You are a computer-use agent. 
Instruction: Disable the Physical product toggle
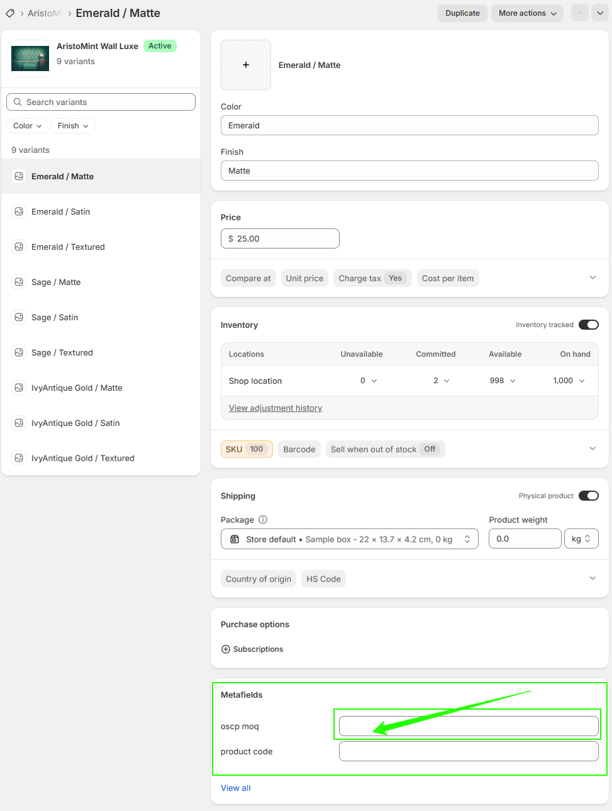pos(588,495)
